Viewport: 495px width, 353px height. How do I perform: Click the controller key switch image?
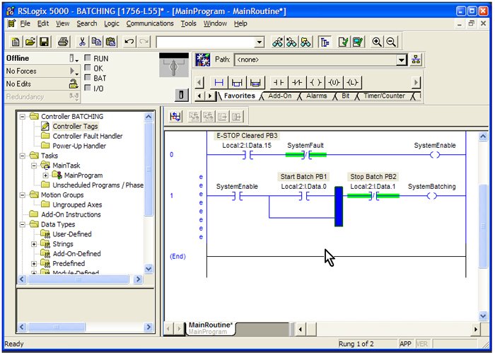tap(174, 65)
